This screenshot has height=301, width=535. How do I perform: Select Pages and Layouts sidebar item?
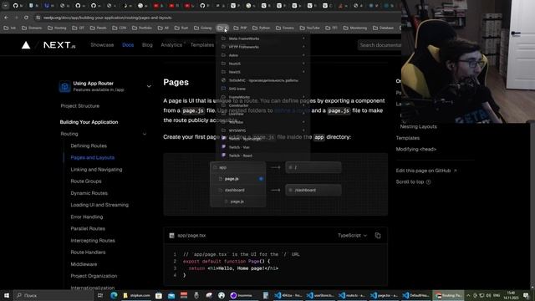pos(93,158)
